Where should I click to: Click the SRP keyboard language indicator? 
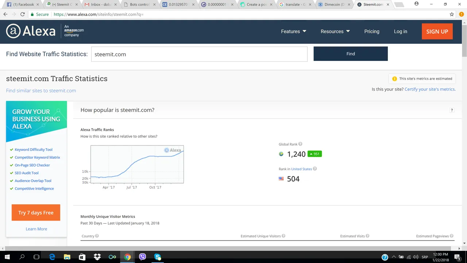tap(424, 257)
